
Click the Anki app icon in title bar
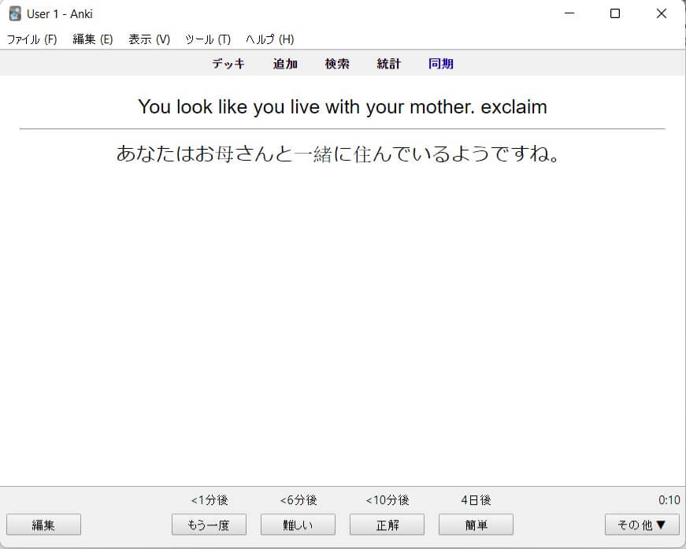15,13
